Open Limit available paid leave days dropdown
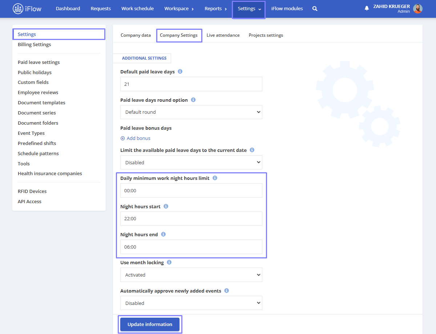Viewport: 436px width, 334px height. pyautogui.click(x=191, y=162)
